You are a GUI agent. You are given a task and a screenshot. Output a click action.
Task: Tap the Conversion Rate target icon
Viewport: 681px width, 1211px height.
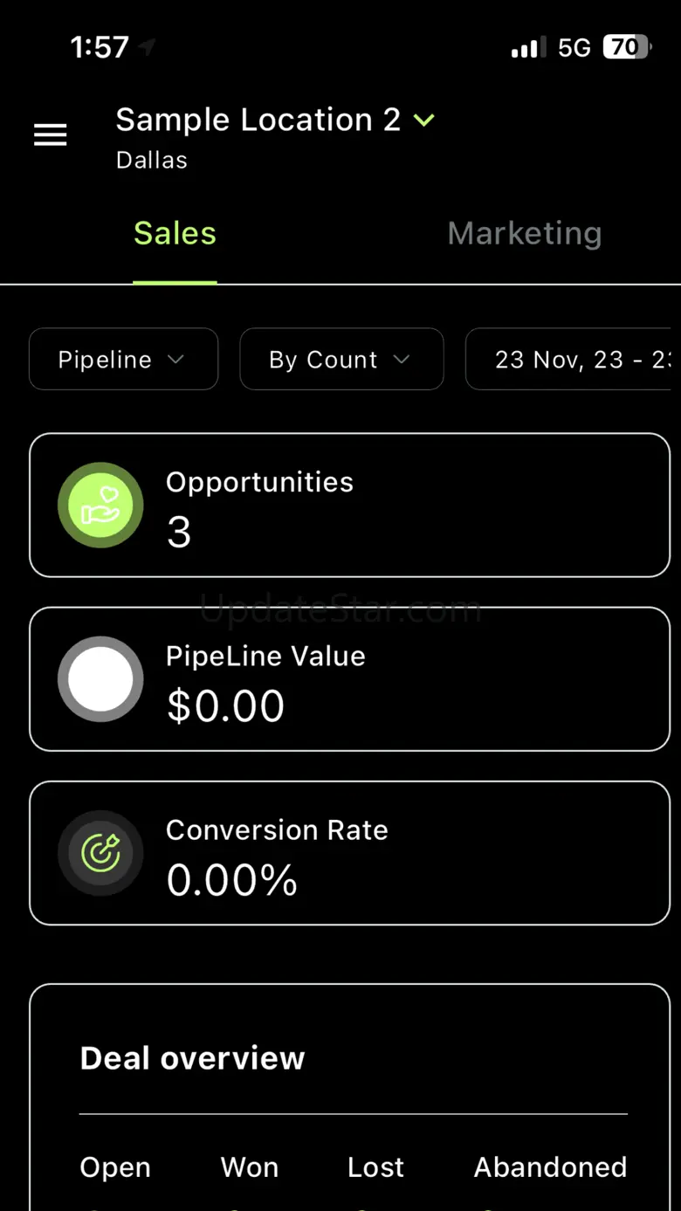point(100,853)
